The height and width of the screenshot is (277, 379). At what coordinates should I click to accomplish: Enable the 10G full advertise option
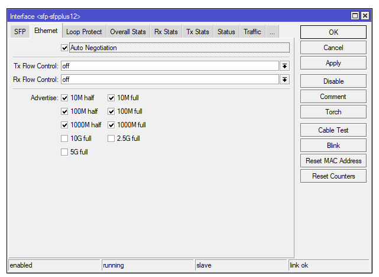point(64,138)
